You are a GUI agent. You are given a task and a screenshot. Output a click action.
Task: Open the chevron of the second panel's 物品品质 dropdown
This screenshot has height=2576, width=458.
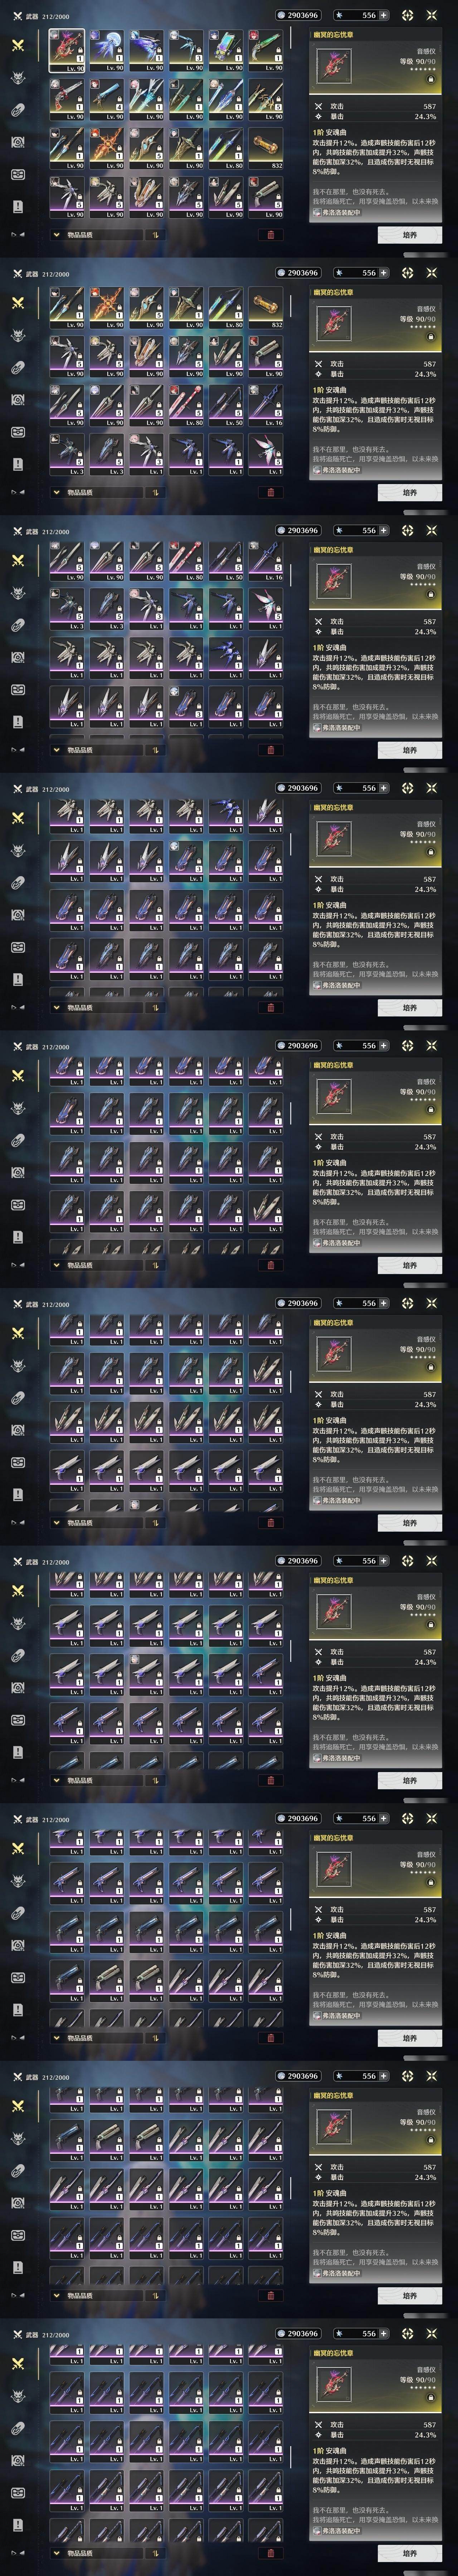[56, 492]
